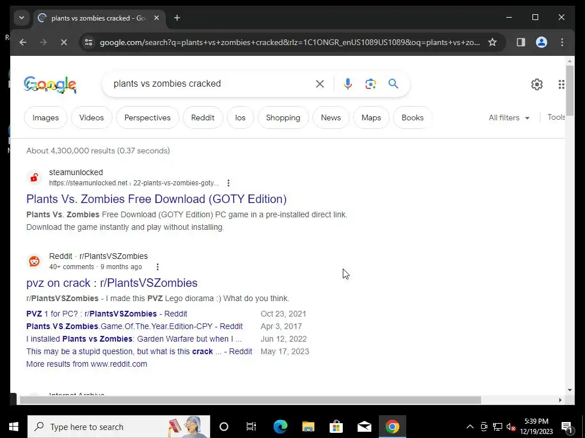Click the horizontal scrollbar thumb

(x=250, y=400)
